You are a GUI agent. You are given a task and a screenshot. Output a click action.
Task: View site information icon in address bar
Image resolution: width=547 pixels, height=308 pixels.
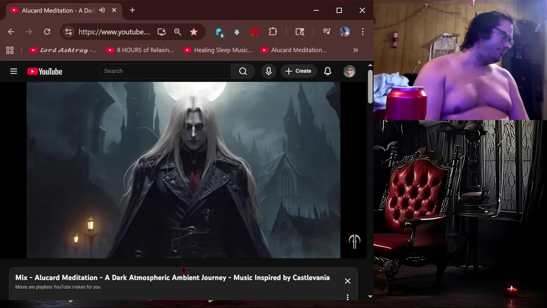pos(68,32)
